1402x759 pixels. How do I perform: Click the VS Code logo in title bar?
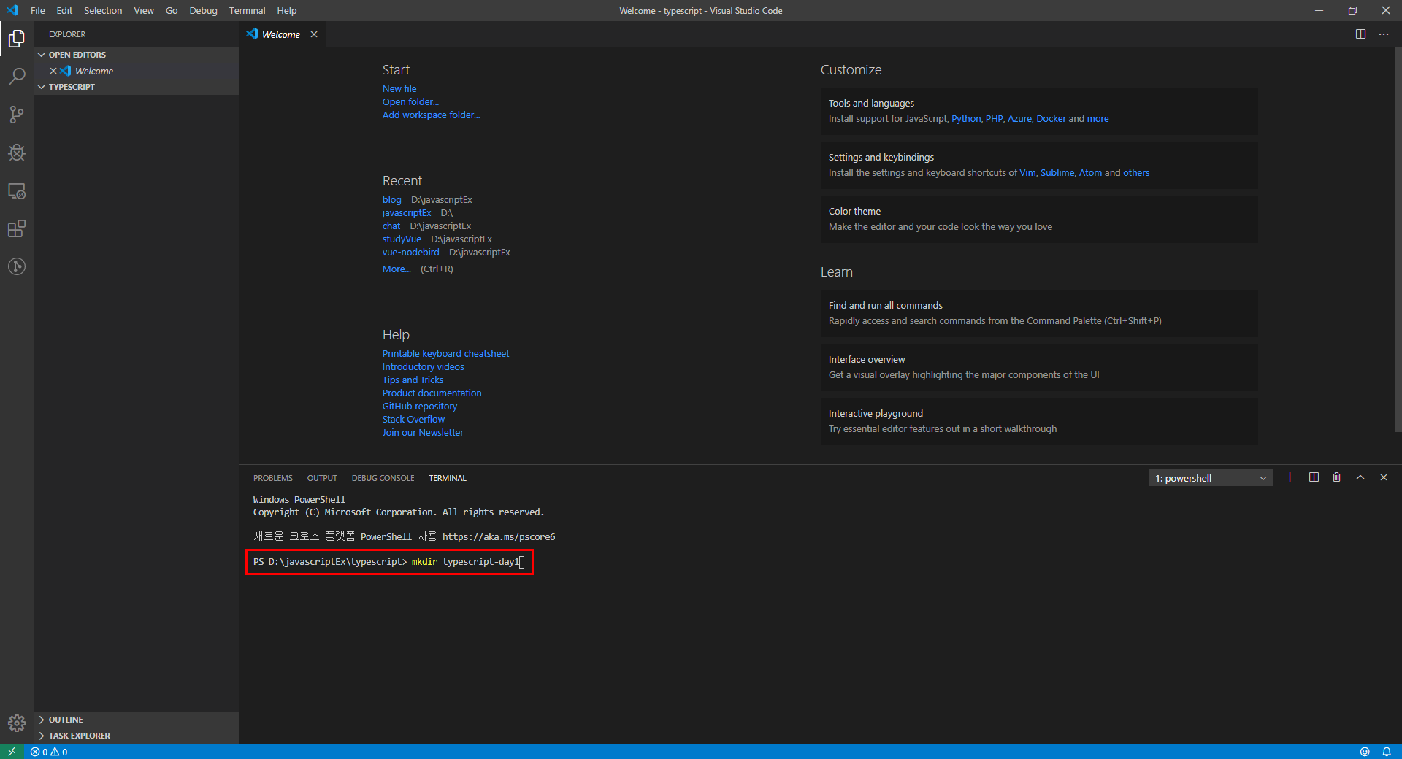[x=12, y=10]
